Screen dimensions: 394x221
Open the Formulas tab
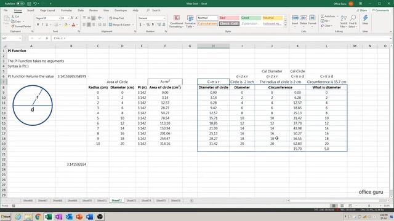(66, 10)
